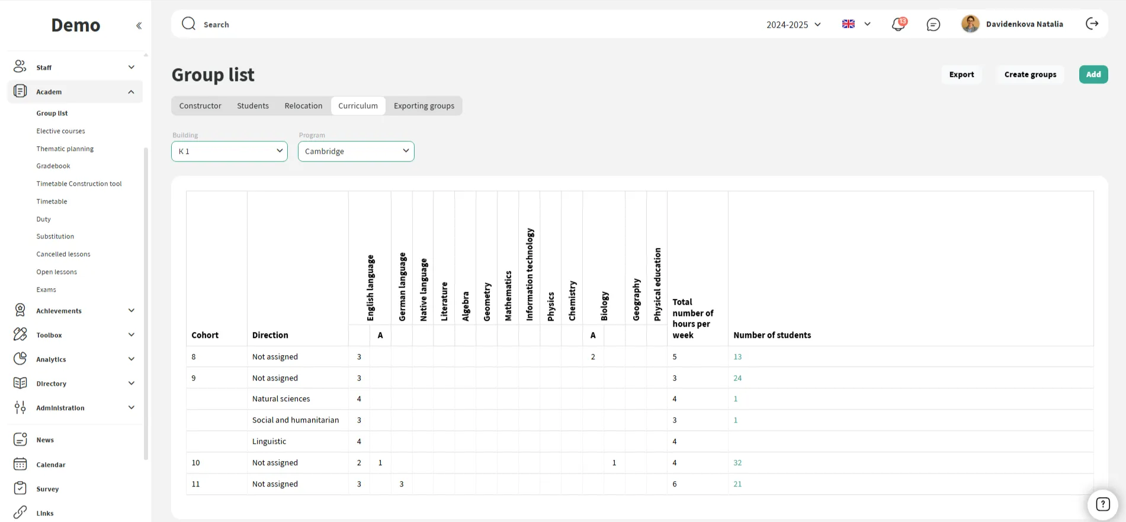This screenshot has width=1126, height=522.
Task: Collapse the sidebar with double-chevron icon
Action: [x=139, y=25]
